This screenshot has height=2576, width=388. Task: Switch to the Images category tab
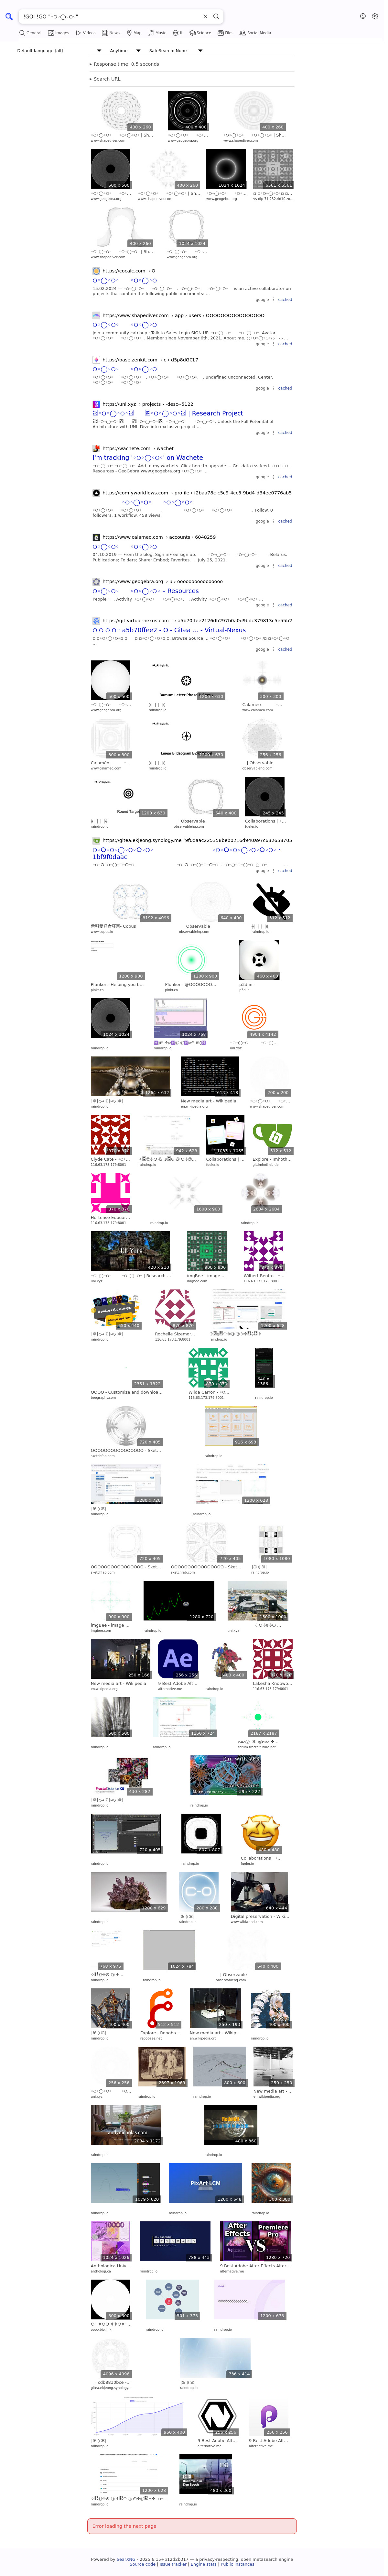tap(59, 33)
